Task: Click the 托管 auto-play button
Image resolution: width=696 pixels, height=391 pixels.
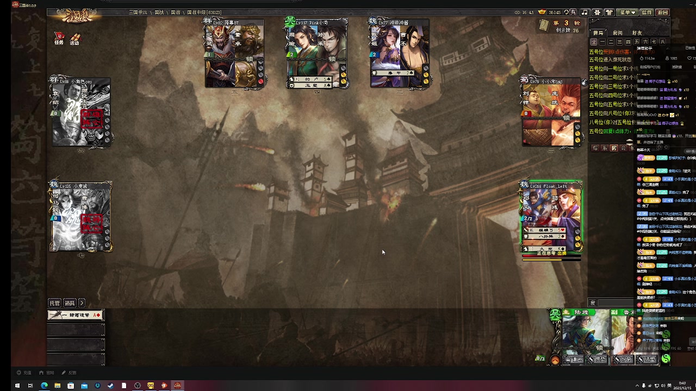Action: [x=54, y=303]
